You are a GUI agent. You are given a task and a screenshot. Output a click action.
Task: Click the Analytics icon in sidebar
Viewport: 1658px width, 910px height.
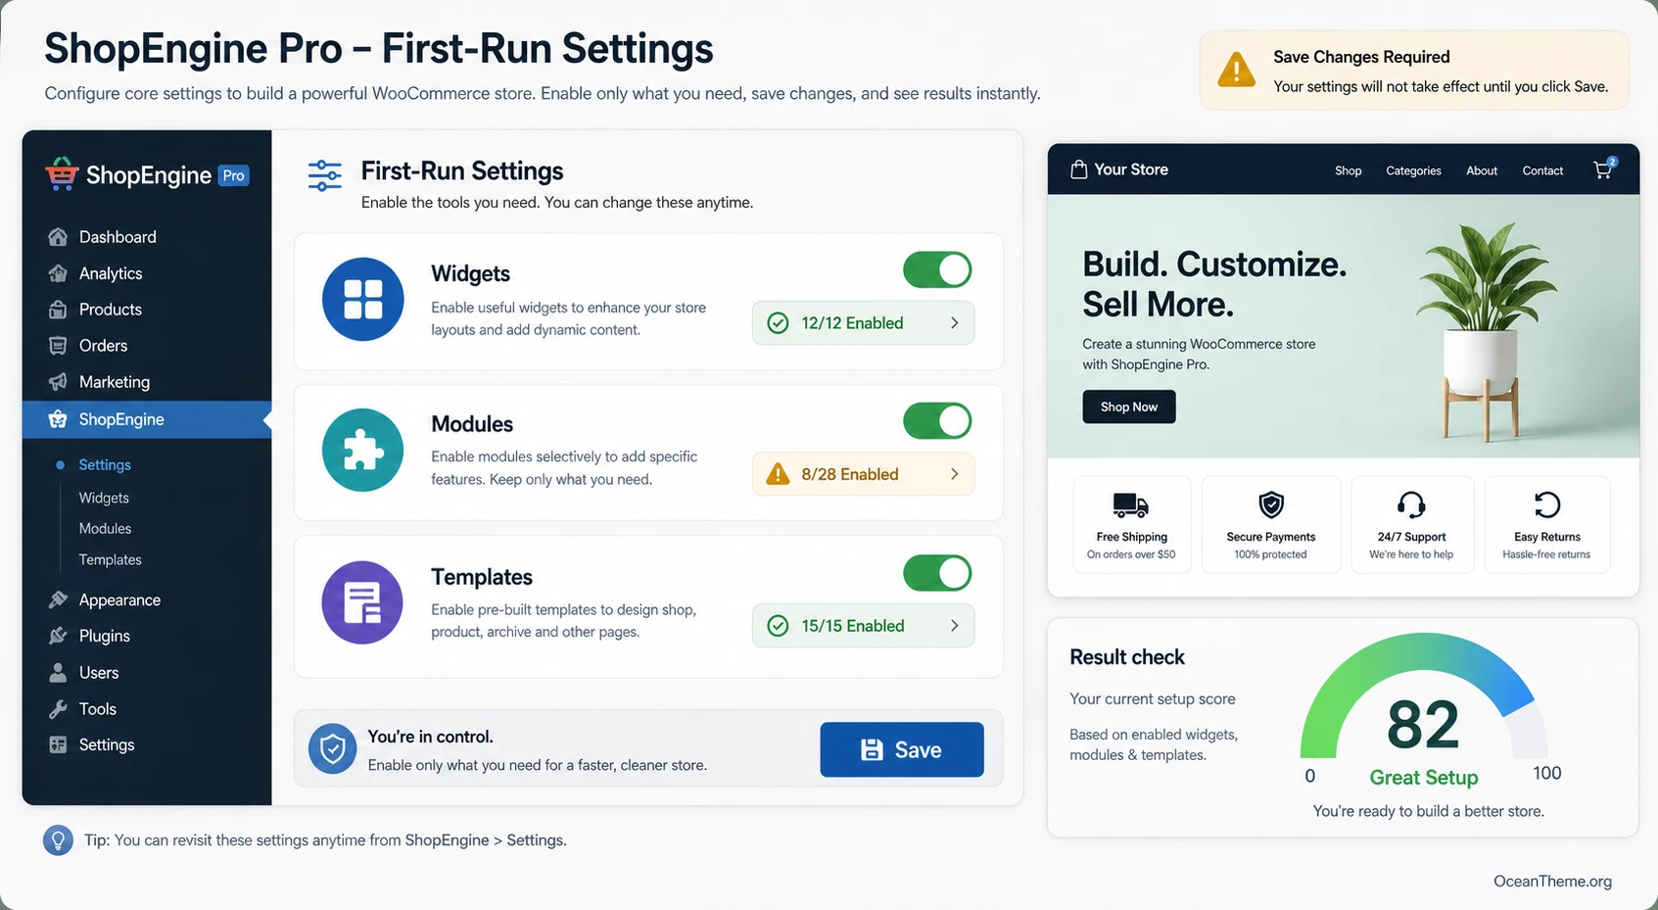click(x=58, y=273)
